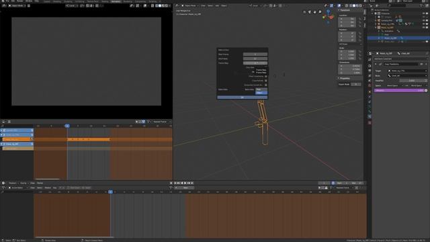The width and height of the screenshot is (430, 242).
Task: Open the Texture properties tab
Action: click(x=370, y=122)
